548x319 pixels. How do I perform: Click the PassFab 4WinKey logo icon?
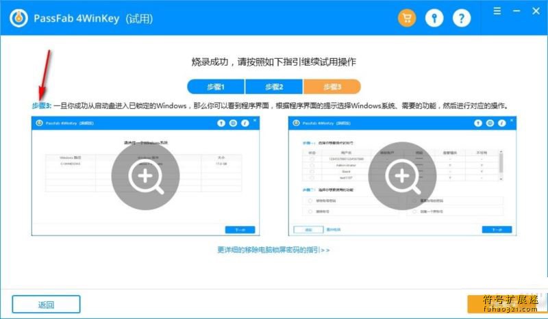(18, 18)
